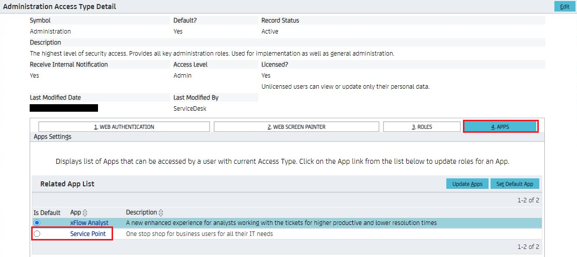The image size is (577, 257).
Task: Click the record count below the app rows
Action: 528,246
